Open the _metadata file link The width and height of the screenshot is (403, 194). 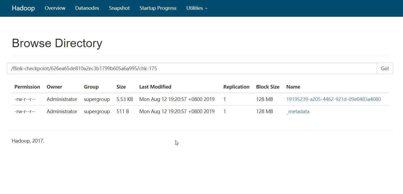298,112
